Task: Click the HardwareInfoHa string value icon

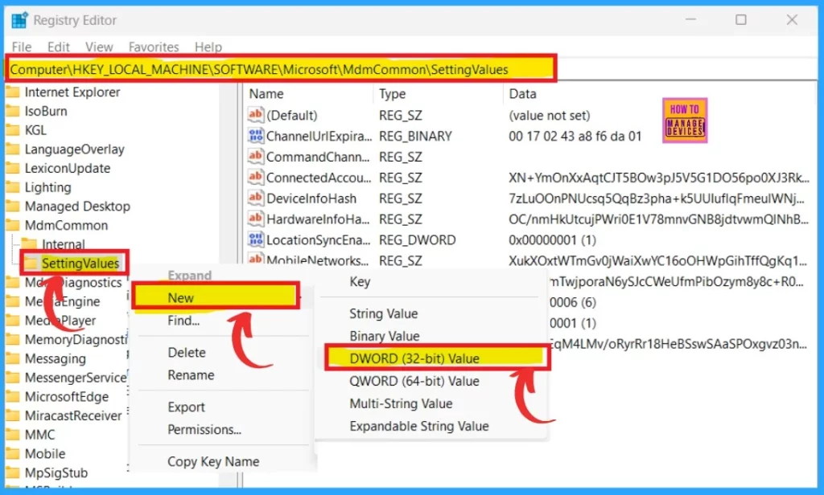Action: (x=255, y=219)
